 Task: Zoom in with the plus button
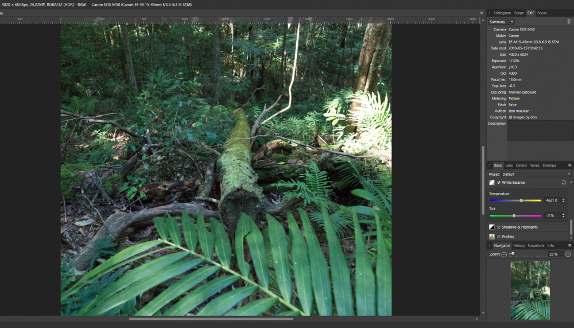(x=568, y=254)
